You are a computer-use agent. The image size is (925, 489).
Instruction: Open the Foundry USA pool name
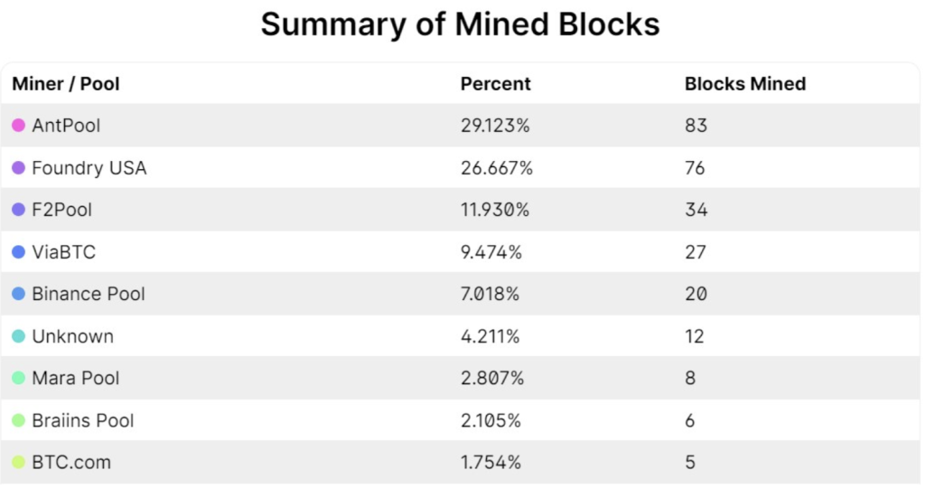coord(89,168)
